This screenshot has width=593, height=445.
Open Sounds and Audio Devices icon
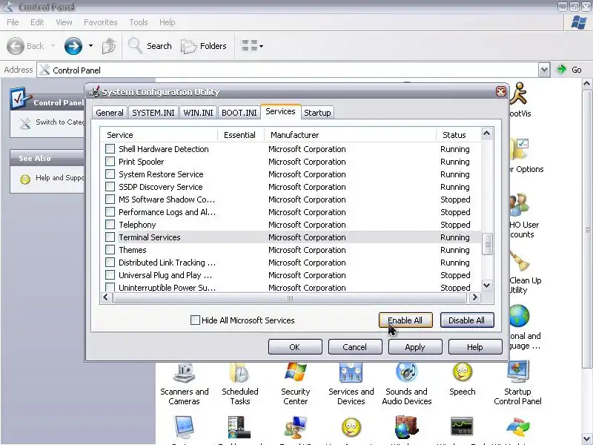pyautogui.click(x=406, y=384)
